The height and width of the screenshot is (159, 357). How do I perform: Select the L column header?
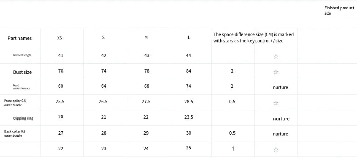(189, 37)
